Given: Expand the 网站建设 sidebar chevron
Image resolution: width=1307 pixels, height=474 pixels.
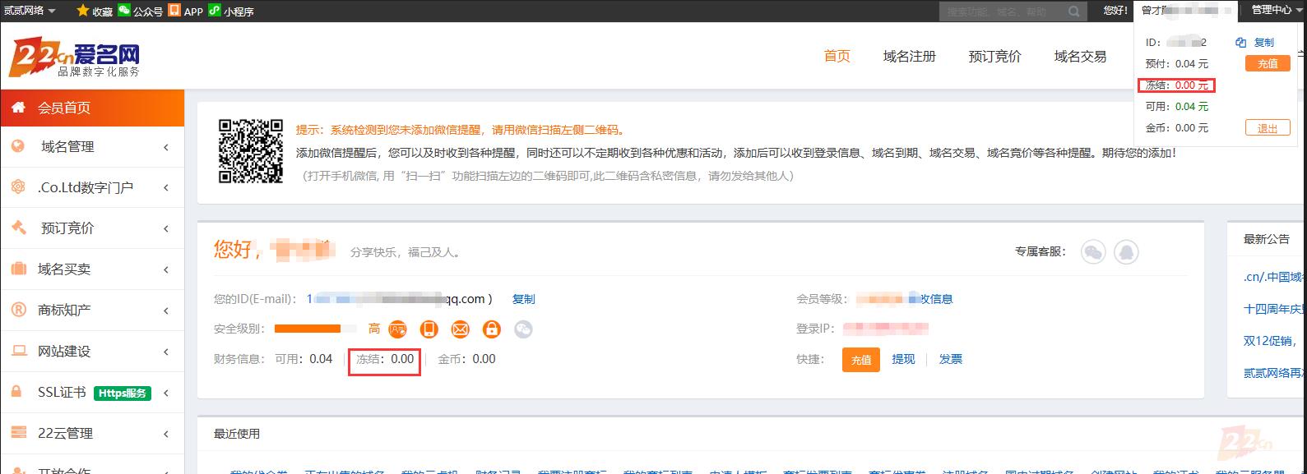Looking at the screenshot, I should pos(166,352).
